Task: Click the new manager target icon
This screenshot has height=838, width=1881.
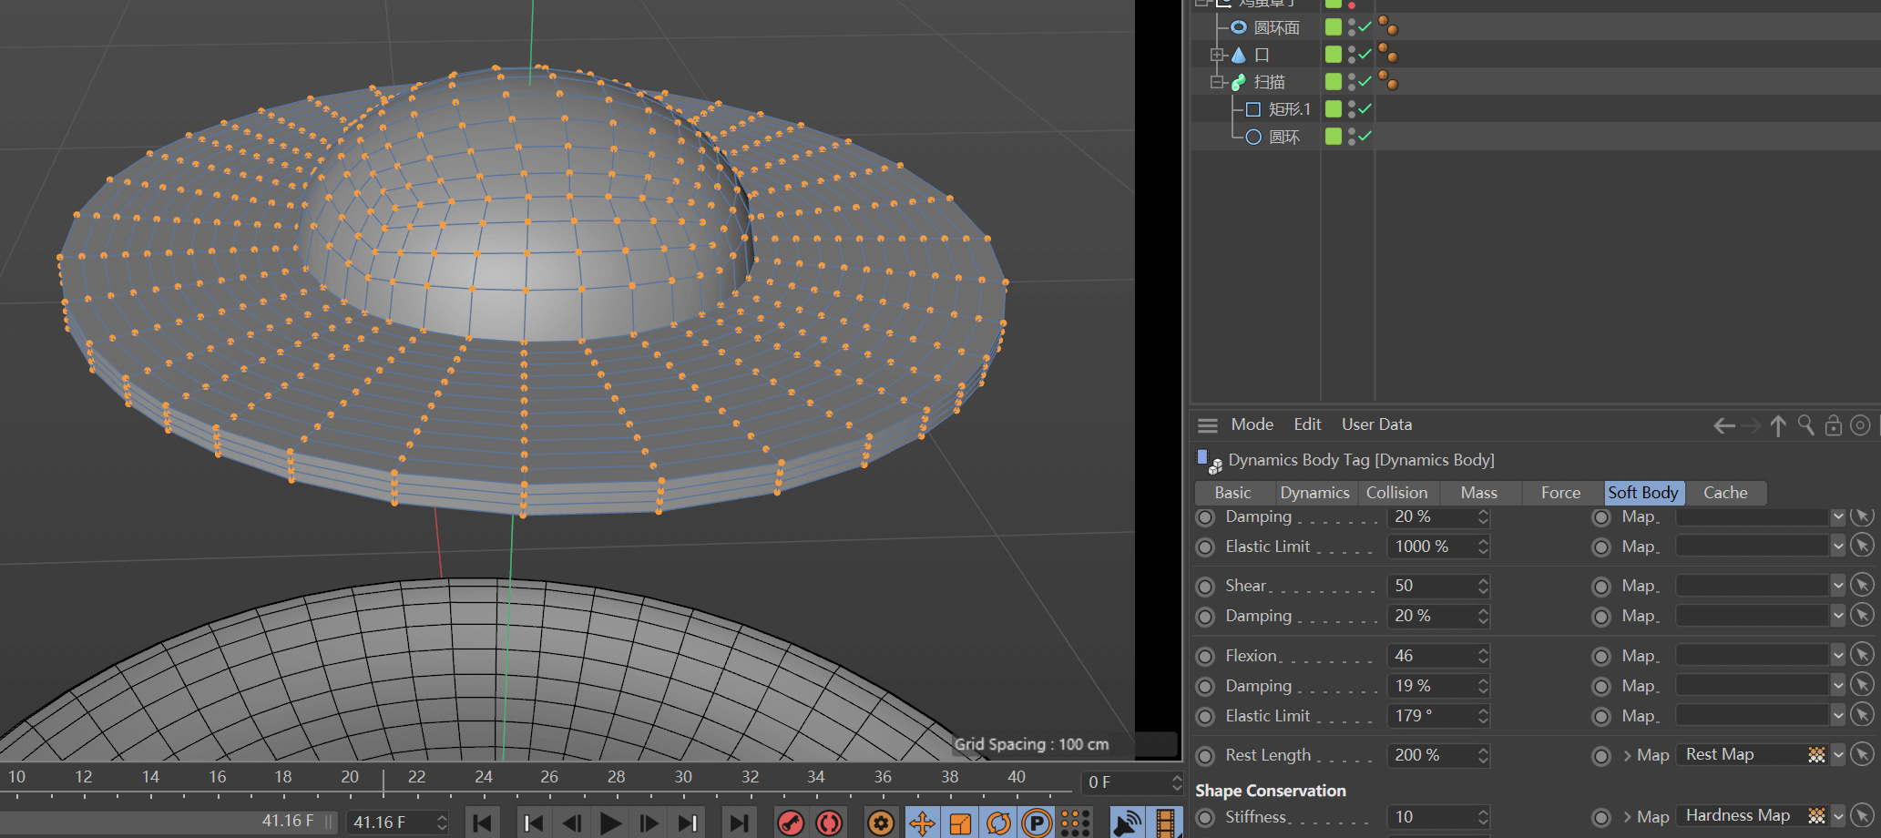Action: coord(1861,425)
